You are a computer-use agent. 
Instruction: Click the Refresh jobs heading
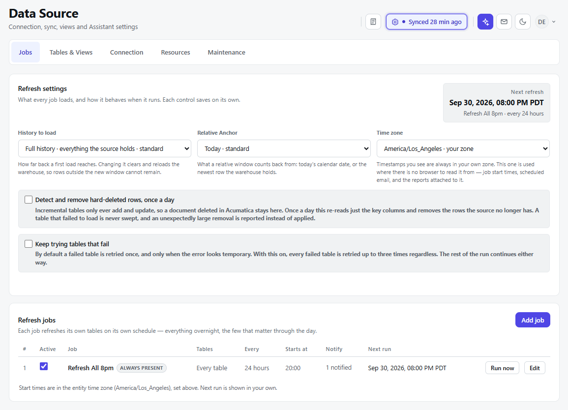36,320
